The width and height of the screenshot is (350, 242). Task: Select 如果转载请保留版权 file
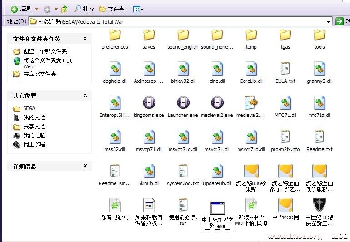(x=149, y=212)
